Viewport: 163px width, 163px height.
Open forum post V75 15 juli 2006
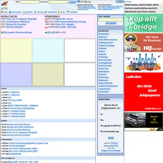click(15, 100)
